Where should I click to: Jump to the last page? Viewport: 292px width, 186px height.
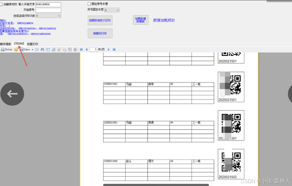[114, 49]
